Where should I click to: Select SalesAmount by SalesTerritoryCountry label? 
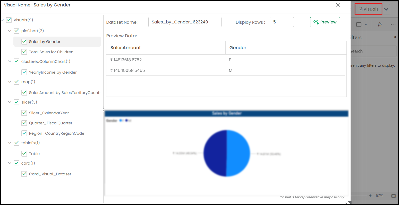65,93
